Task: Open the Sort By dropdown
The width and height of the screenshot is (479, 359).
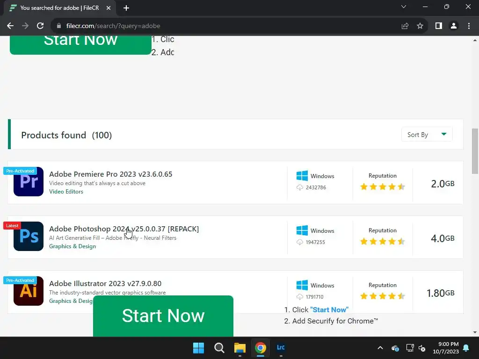Action: pos(427,135)
